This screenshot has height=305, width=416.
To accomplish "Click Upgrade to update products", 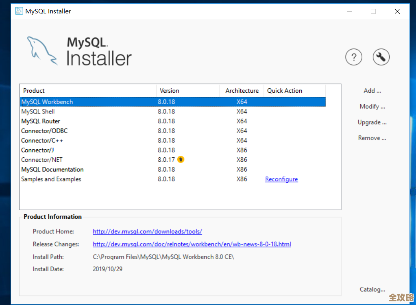I will pyautogui.click(x=372, y=122).
